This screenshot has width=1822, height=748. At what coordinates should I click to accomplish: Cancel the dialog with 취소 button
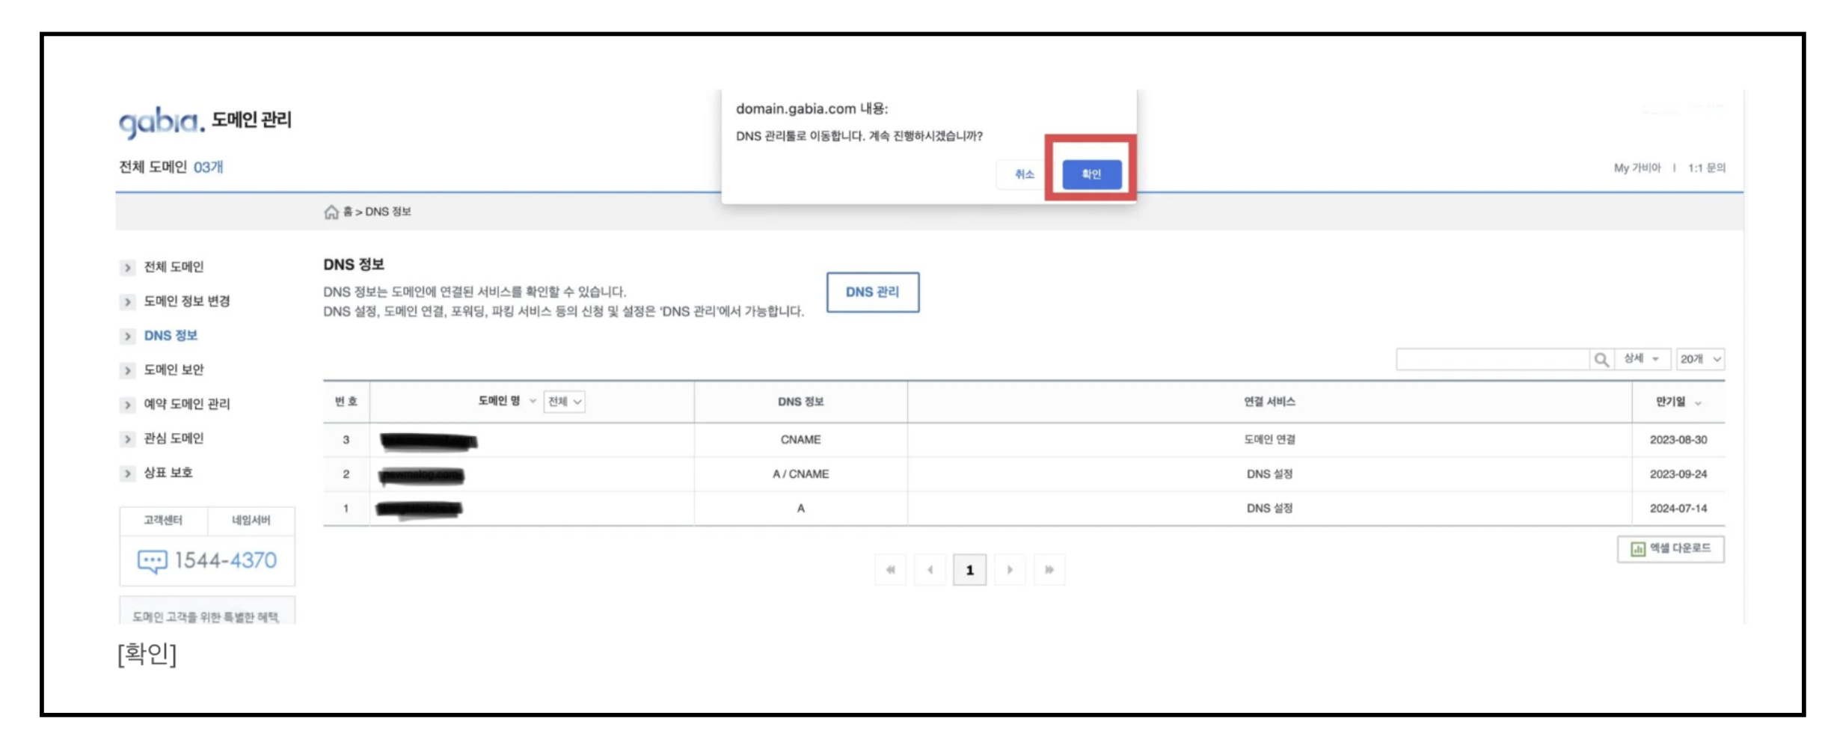[x=1024, y=174]
